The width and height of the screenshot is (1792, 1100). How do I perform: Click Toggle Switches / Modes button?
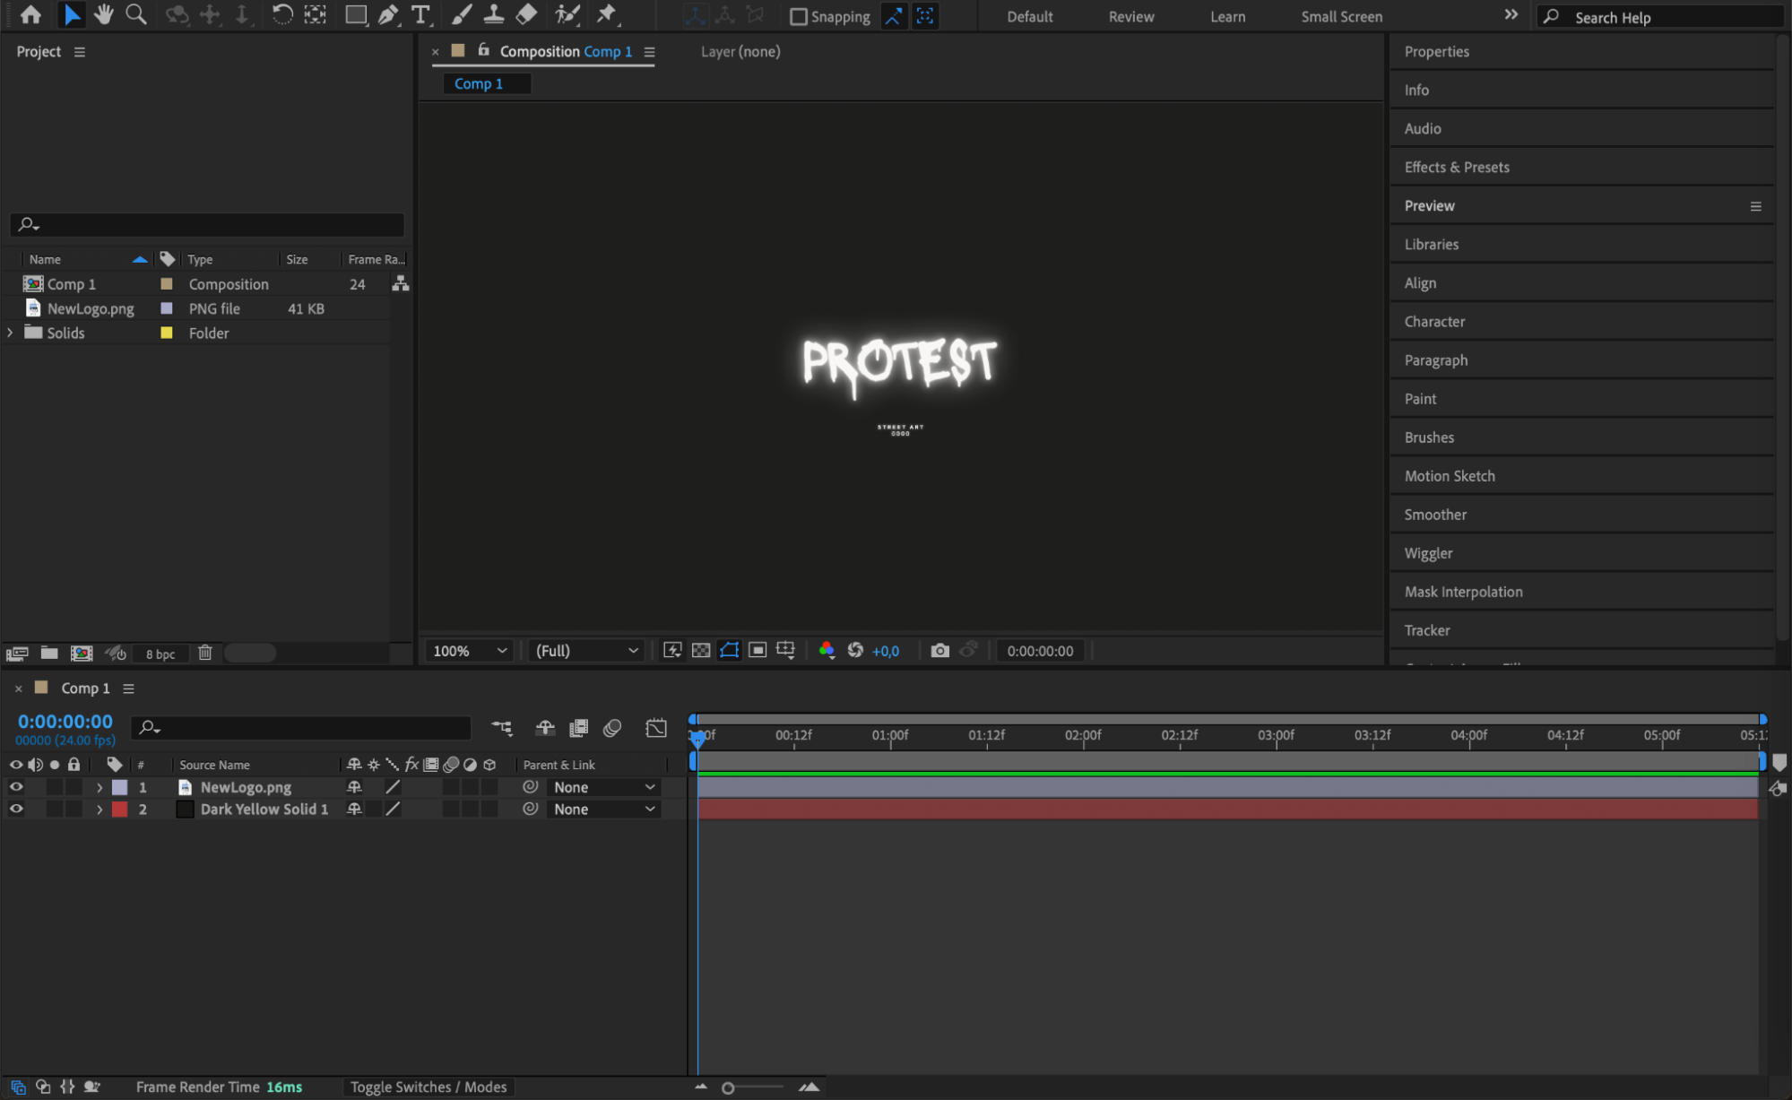[x=429, y=1087]
